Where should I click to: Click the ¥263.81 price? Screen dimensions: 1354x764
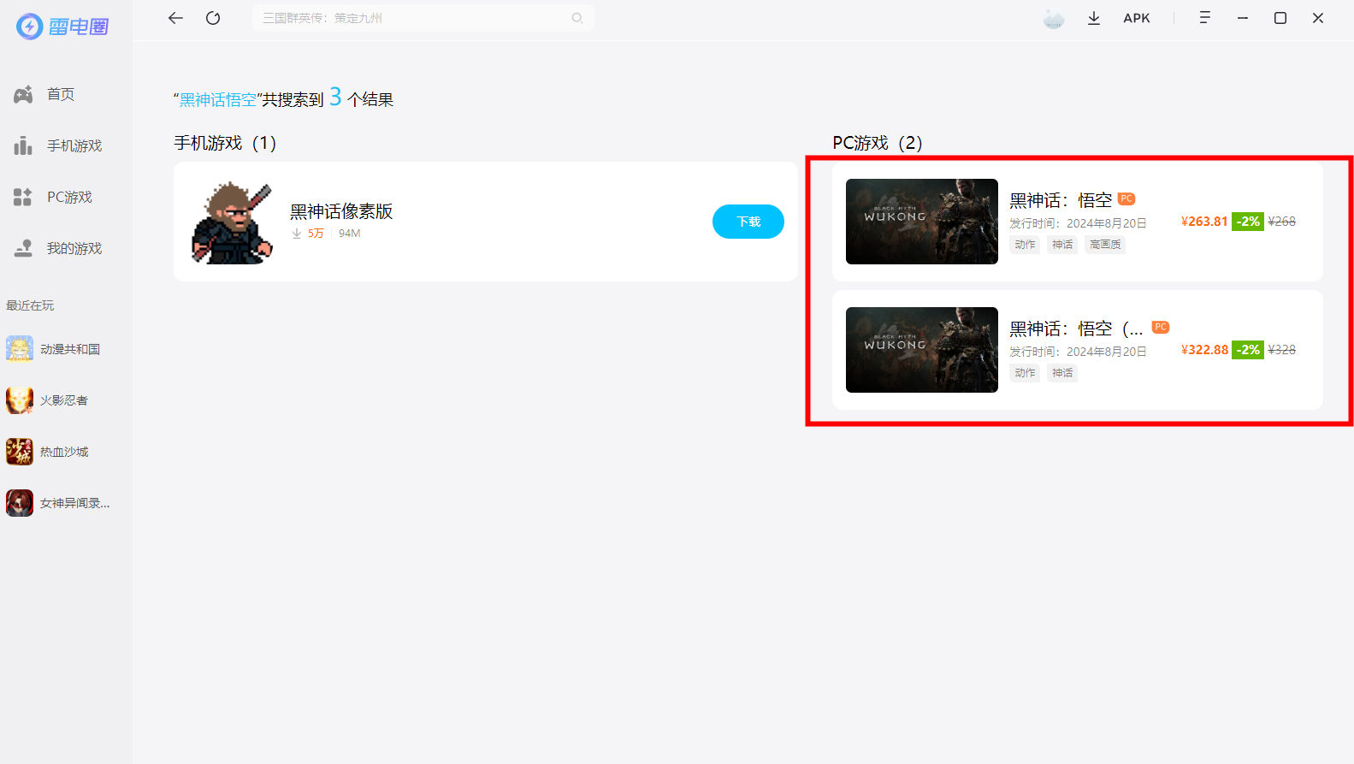1204,222
